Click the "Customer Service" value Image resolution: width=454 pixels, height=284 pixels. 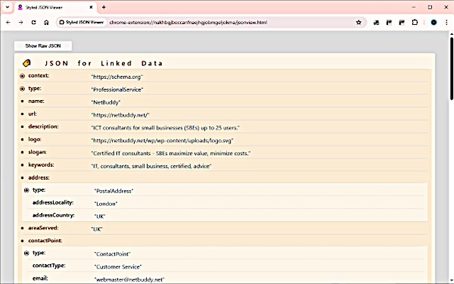pyautogui.click(x=118, y=267)
